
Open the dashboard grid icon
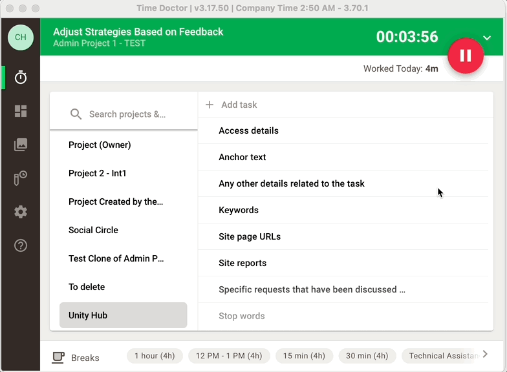tap(21, 111)
